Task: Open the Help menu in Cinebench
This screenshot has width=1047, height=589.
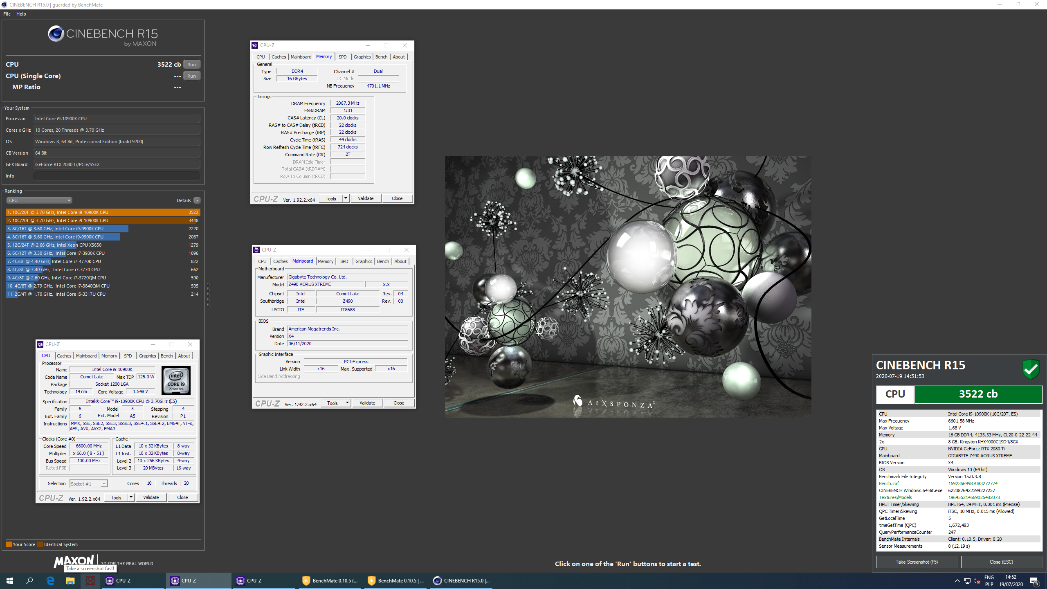Action: (21, 14)
